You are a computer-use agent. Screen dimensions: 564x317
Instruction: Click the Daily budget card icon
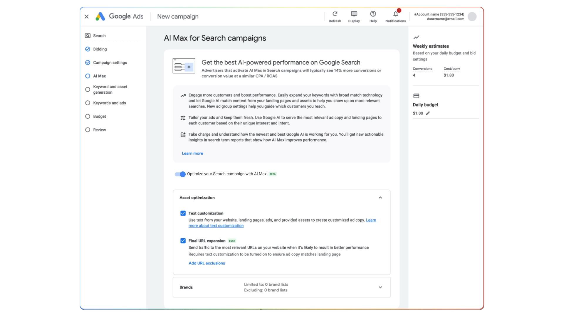[416, 96]
